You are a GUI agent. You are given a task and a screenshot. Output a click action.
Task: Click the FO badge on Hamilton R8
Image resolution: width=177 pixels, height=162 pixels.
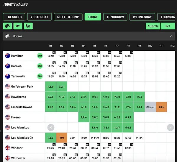[132, 52]
